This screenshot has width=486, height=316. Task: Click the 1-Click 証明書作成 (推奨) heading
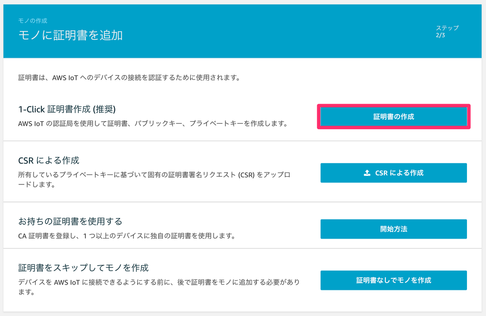(66, 109)
